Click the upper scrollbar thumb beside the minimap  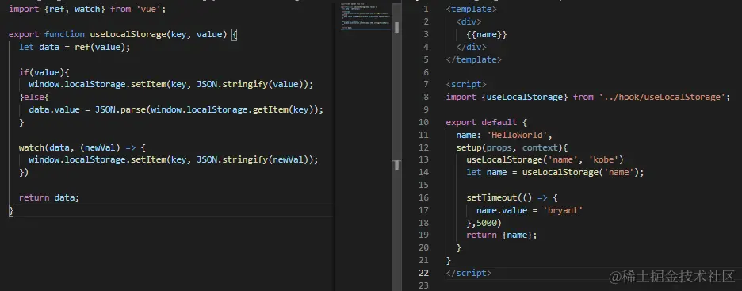396,27
